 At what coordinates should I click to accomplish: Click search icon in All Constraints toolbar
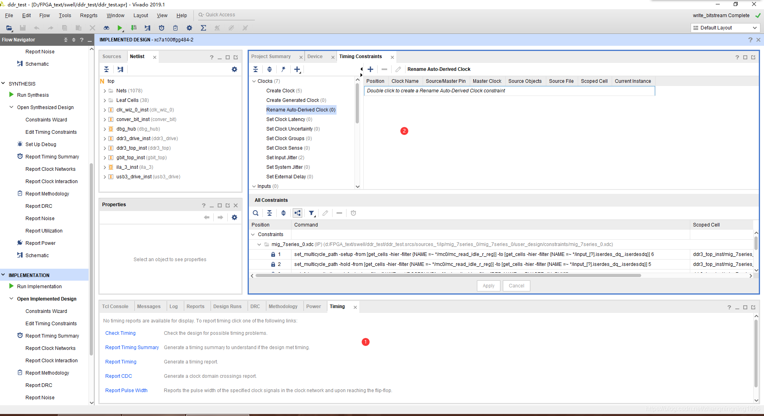point(256,213)
